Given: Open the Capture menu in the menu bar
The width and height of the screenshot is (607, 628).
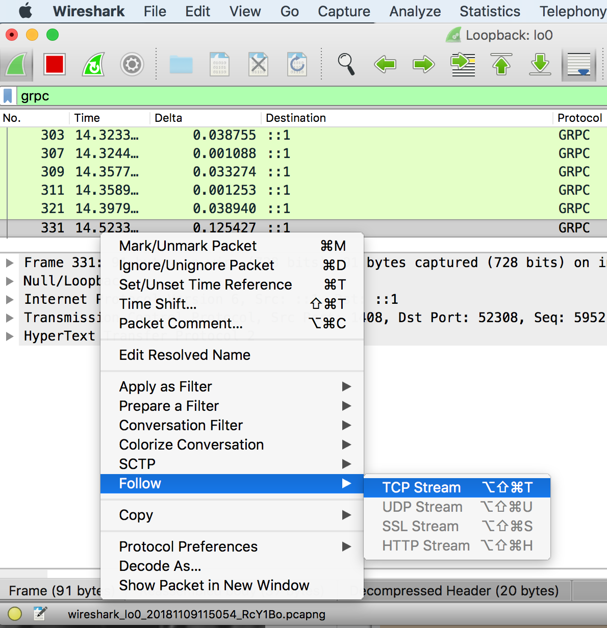Looking at the screenshot, I should [x=344, y=11].
